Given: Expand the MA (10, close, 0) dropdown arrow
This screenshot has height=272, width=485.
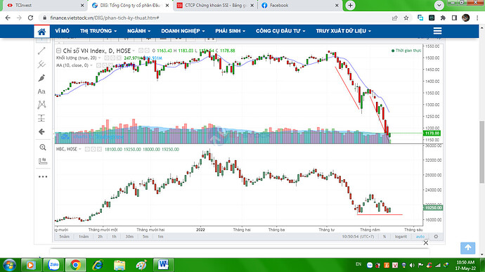Looking at the screenshot, I should 91,65.
